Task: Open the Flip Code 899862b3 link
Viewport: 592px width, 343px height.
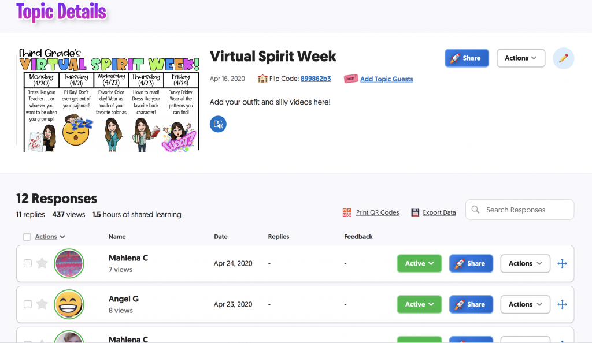Action: [316, 79]
